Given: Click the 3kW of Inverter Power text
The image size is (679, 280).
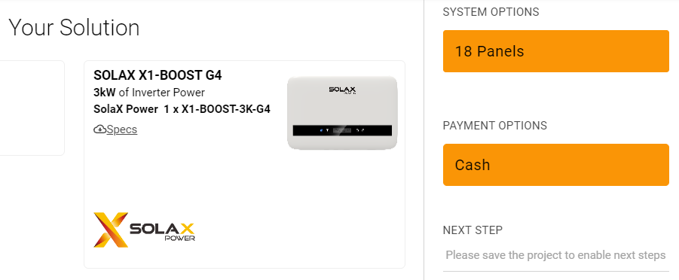Looking at the screenshot, I should 149,93.
